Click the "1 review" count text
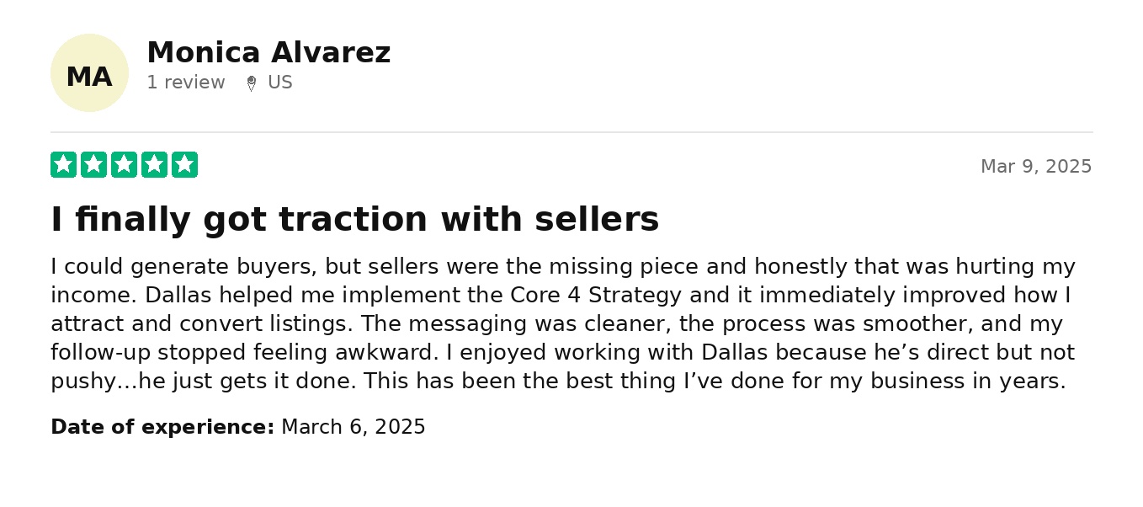Viewport: 1143px width, 507px height. coord(185,83)
